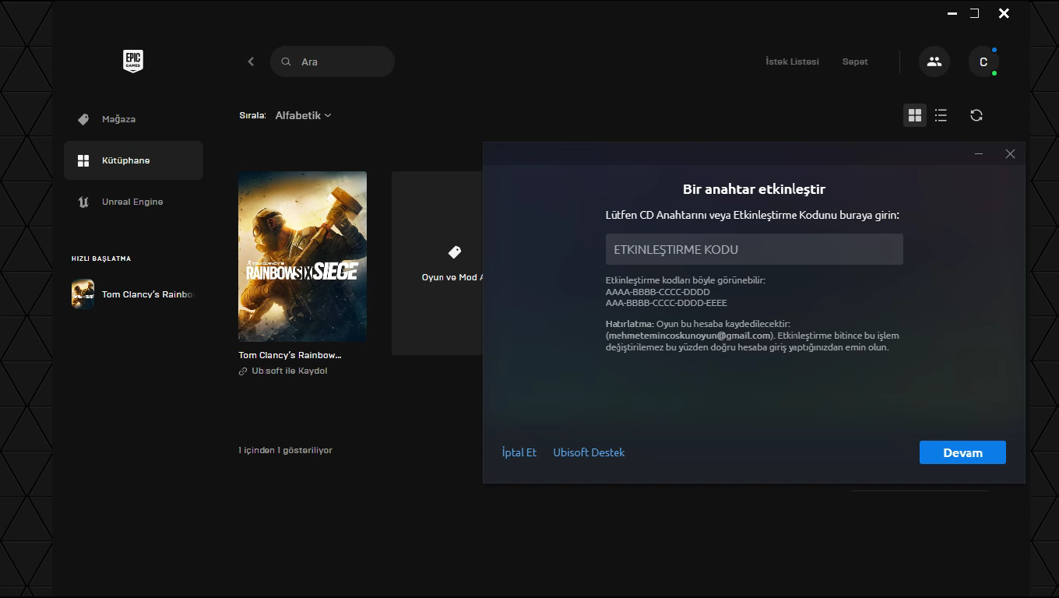The width and height of the screenshot is (1059, 598).
Task: Refresh the library with the sync icon
Action: pyautogui.click(x=976, y=115)
